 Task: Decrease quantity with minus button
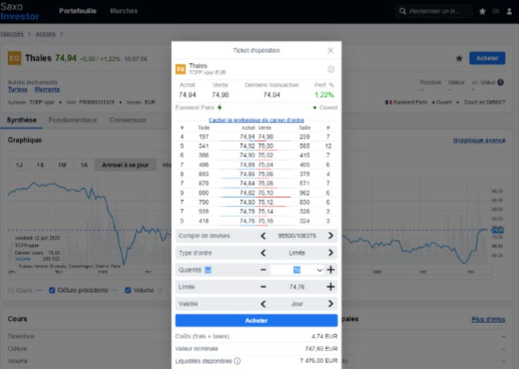(x=263, y=270)
